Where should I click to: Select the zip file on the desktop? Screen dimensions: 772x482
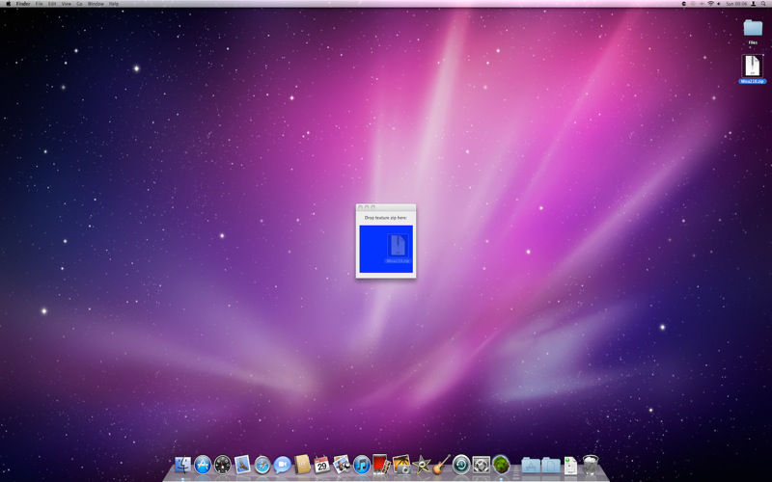752,66
